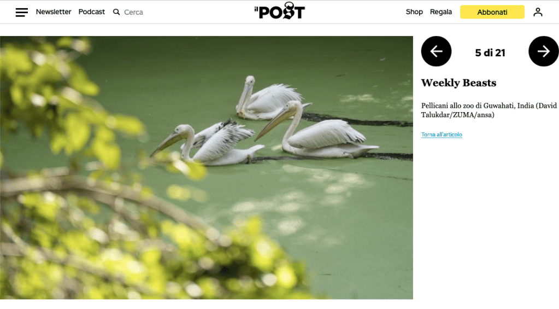Open the hamburger menu
The width and height of the screenshot is (559, 309).
point(21,12)
